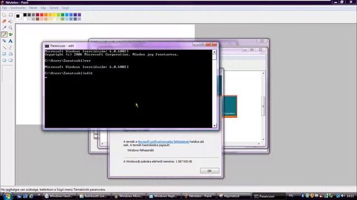Click the 'C:\Users\Zanatsuki>edit' command line text
The width and height of the screenshot is (357, 200).
click(69, 73)
